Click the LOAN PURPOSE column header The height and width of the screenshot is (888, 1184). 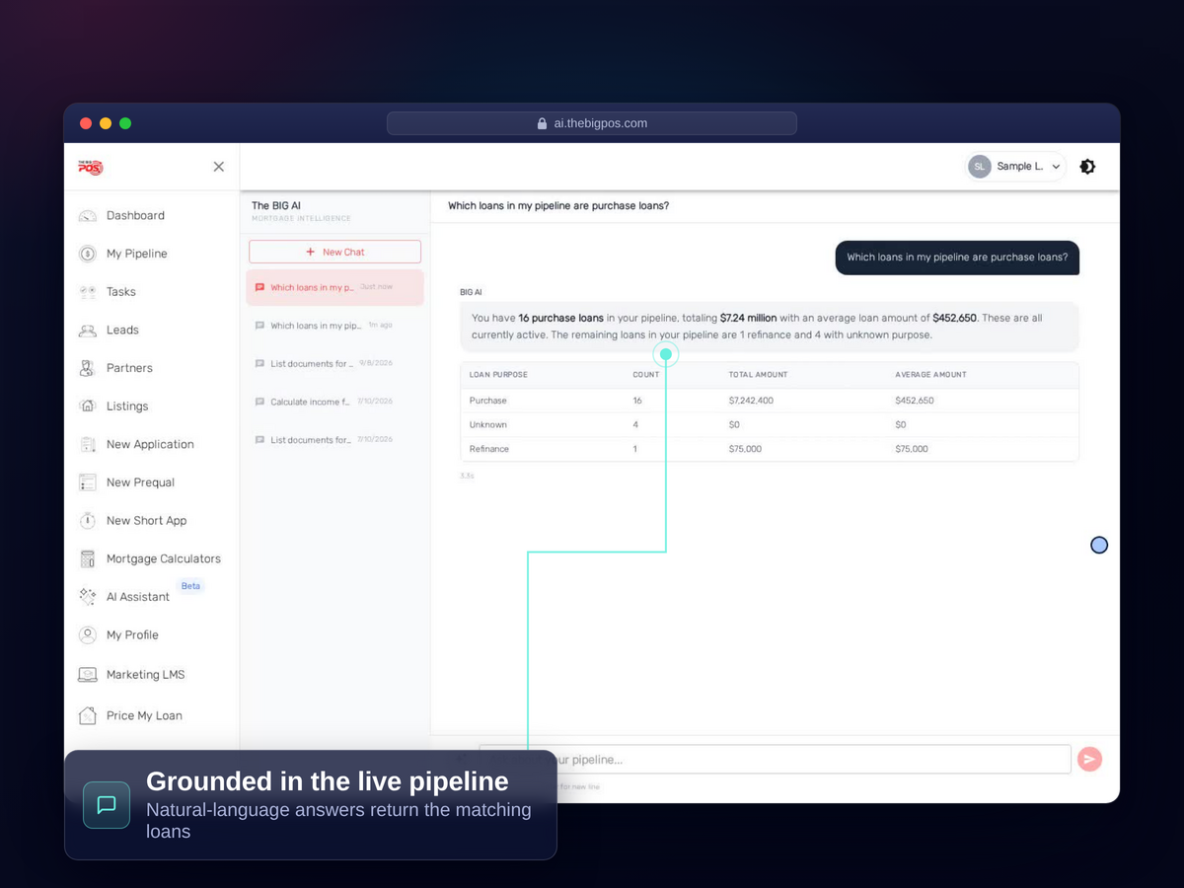pyautogui.click(x=498, y=375)
